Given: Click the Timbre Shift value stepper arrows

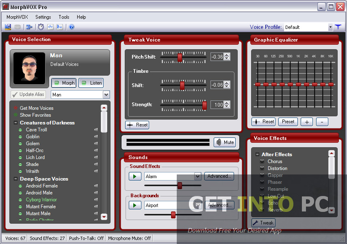Looking at the screenshot, I should [227, 85].
